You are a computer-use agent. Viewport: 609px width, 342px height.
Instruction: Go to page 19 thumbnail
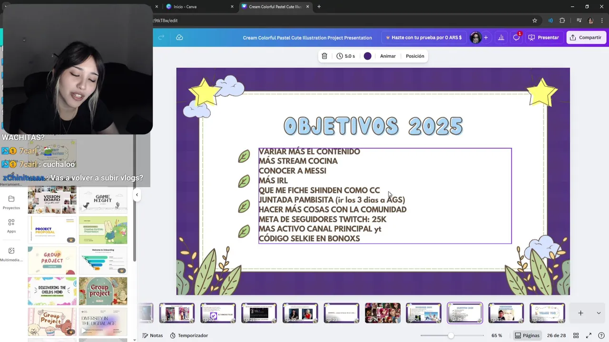click(x=177, y=313)
